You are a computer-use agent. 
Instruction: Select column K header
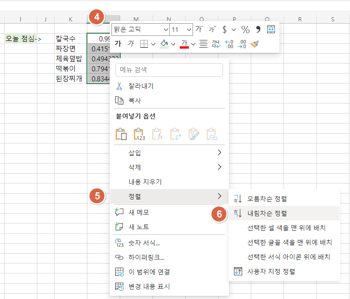pyautogui.click(x=71, y=20)
